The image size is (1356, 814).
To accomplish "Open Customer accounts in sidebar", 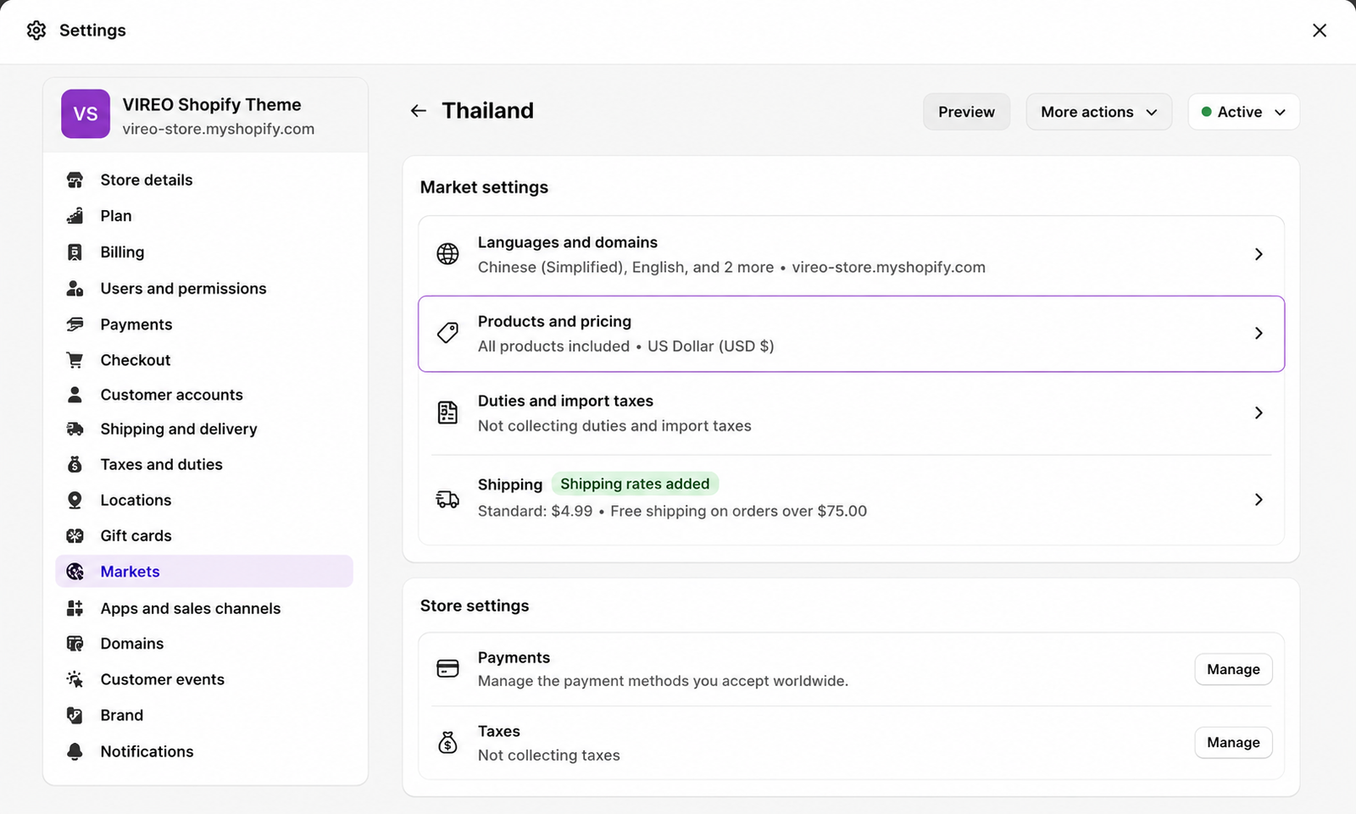I will 204,395.
